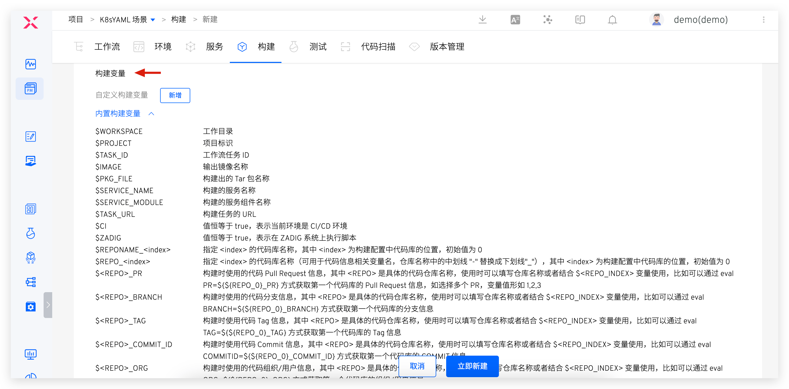Click the language translation icon
Screen dimensions: 789x389
(515, 20)
